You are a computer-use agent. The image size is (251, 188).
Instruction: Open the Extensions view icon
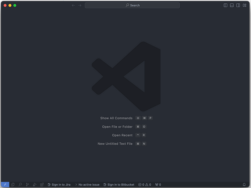(x=42, y=185)
